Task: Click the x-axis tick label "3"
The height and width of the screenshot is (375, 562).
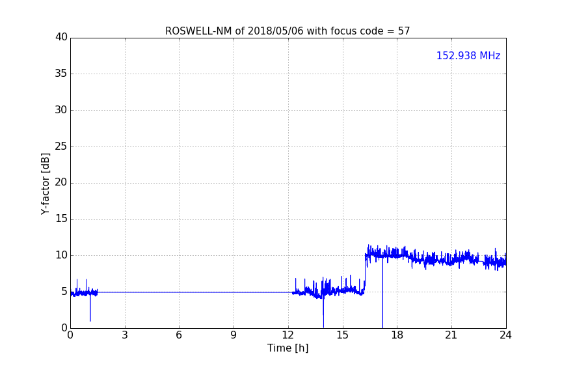Action: 125,335
